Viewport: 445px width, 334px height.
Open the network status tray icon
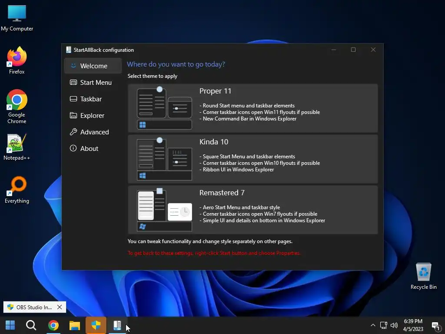[383, 325]
